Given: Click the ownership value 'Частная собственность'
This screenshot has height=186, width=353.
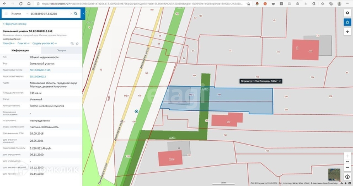Looking at the screenshot, I should [44, 127].
